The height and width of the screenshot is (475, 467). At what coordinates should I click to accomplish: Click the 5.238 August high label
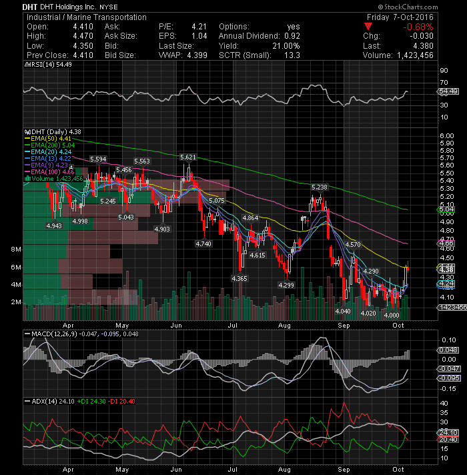coord(320,187)
